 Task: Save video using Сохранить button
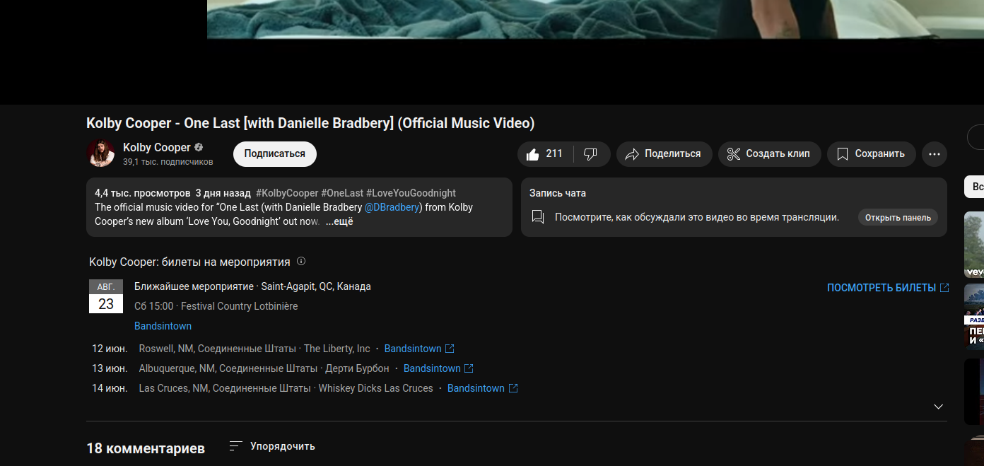pyautogui.click(x=871, y=154)
